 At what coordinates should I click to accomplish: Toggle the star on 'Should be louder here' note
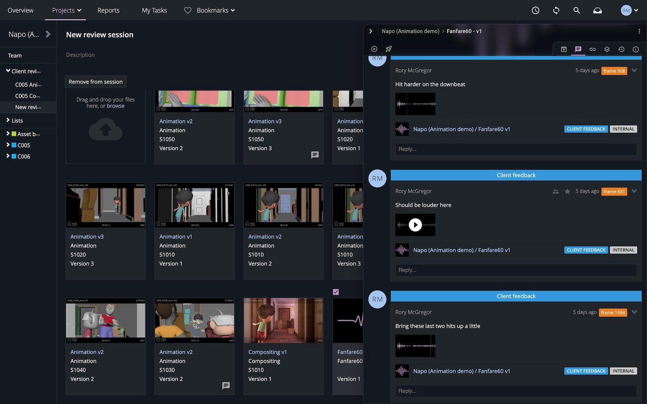(567, 191)
